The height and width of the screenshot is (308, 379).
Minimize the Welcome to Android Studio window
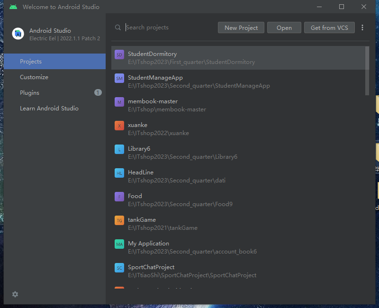click(x=319, y=7)
